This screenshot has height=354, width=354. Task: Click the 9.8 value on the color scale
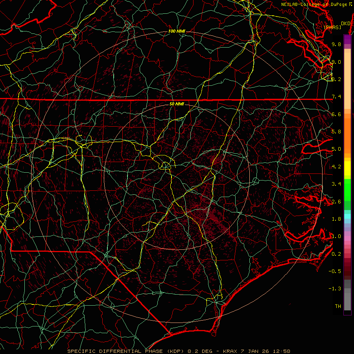click(336, 44)
